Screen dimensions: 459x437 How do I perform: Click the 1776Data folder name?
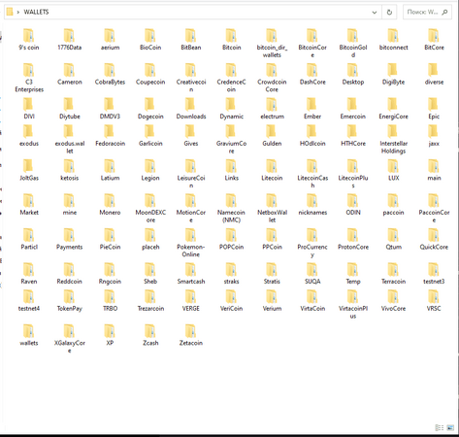click(x=69, y=48)
